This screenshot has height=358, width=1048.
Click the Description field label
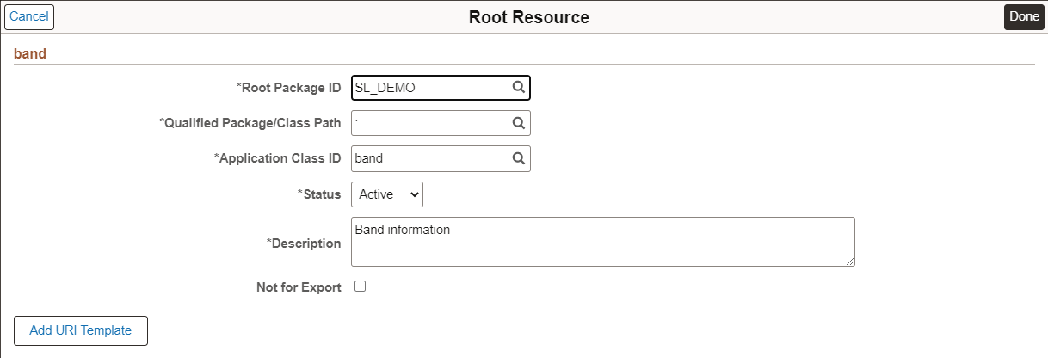pyautogui.click(x=305, y=244)
